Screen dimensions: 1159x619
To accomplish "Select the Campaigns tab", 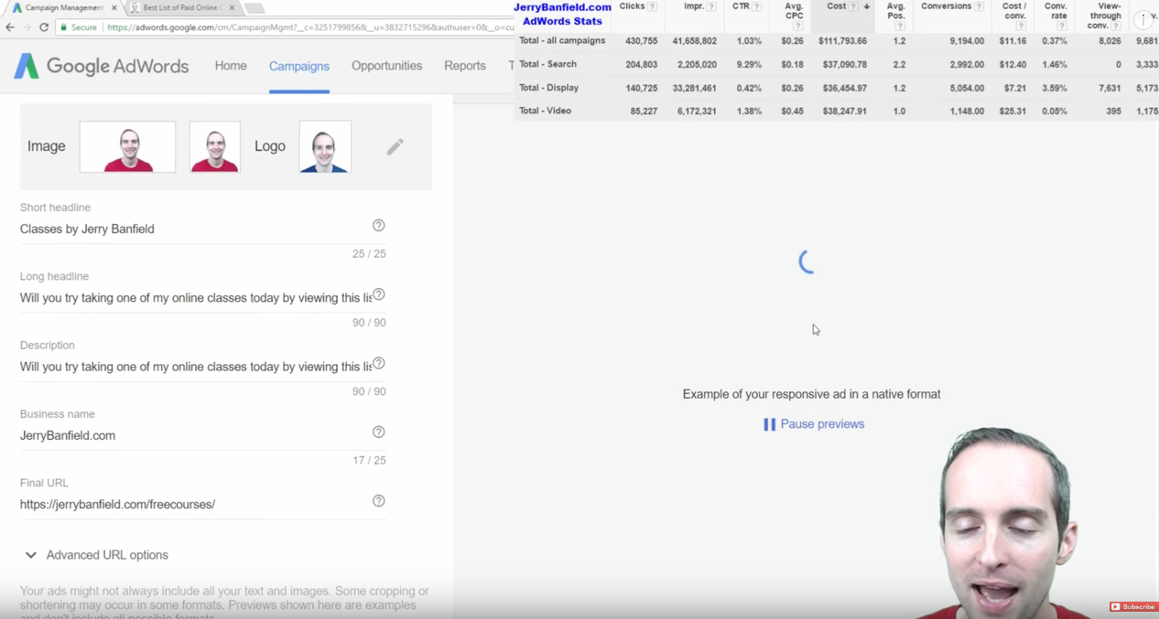I will (x=299, y=67).
